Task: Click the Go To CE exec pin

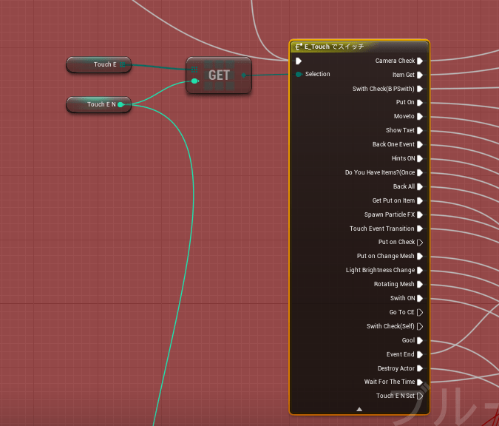Action: (420, 312)
